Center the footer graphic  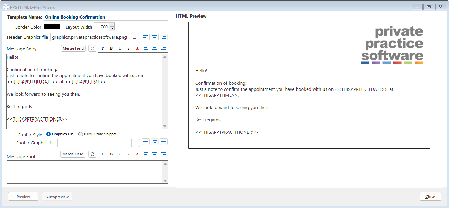click(x=155, y=142)
